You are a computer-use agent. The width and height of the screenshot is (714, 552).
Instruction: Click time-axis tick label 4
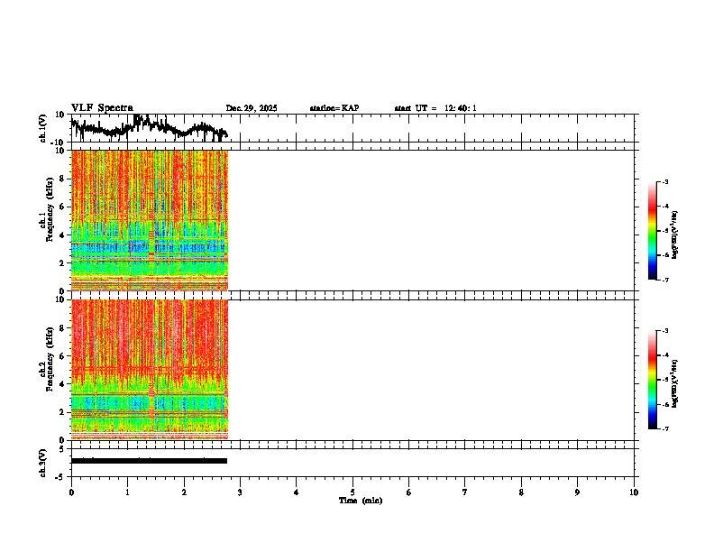pyautogui.click(x=296, y=492)
